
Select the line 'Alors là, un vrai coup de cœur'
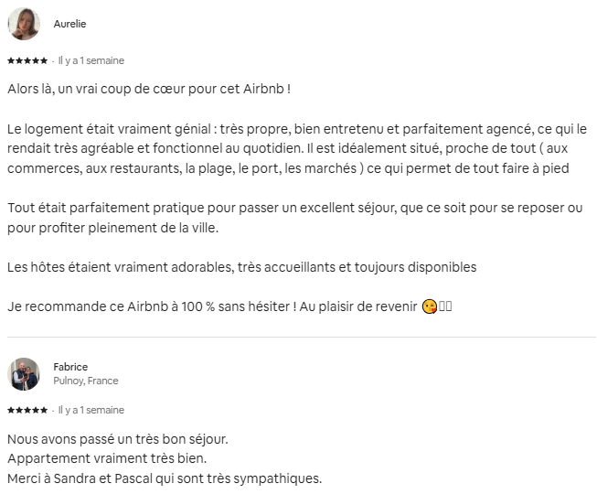(149, 89)
